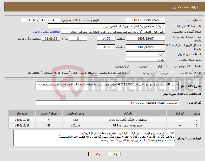Click the واحد شمارش column header

pyautogui.click(x=75, y=113)
